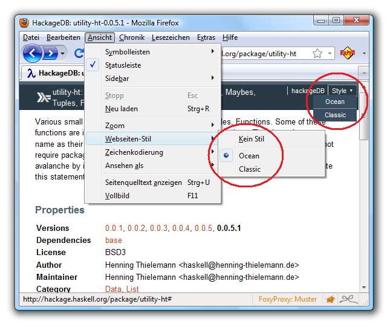Open the URL bar history dropdown arrow

(x=330, y=53)
